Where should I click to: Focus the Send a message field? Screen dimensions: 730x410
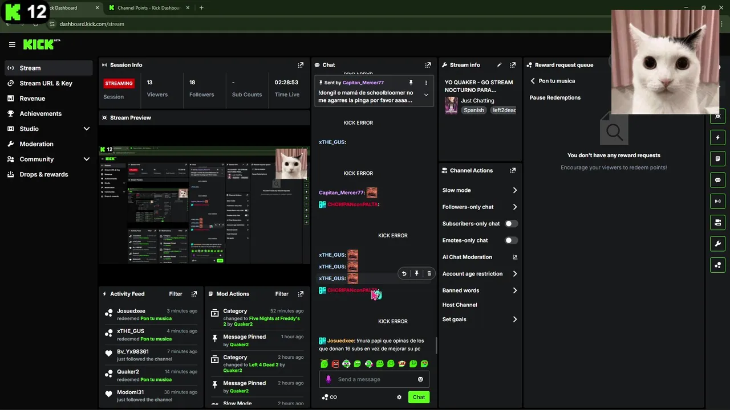(374, 379)
